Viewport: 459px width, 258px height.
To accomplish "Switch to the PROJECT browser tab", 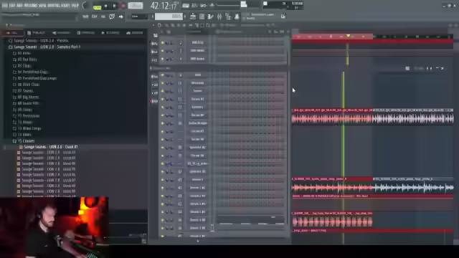I will [36, 33].
